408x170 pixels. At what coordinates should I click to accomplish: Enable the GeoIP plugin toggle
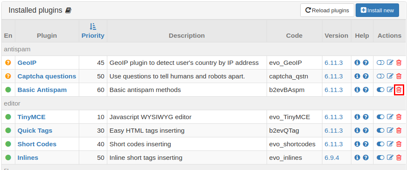click(x=380, y=62)
